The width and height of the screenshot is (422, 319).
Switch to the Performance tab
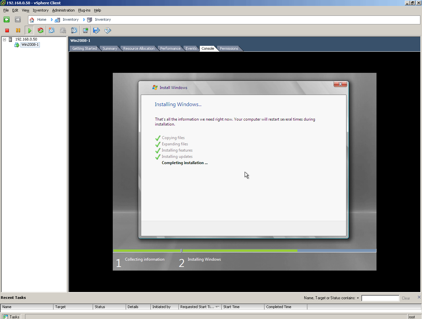pos(170,49)
